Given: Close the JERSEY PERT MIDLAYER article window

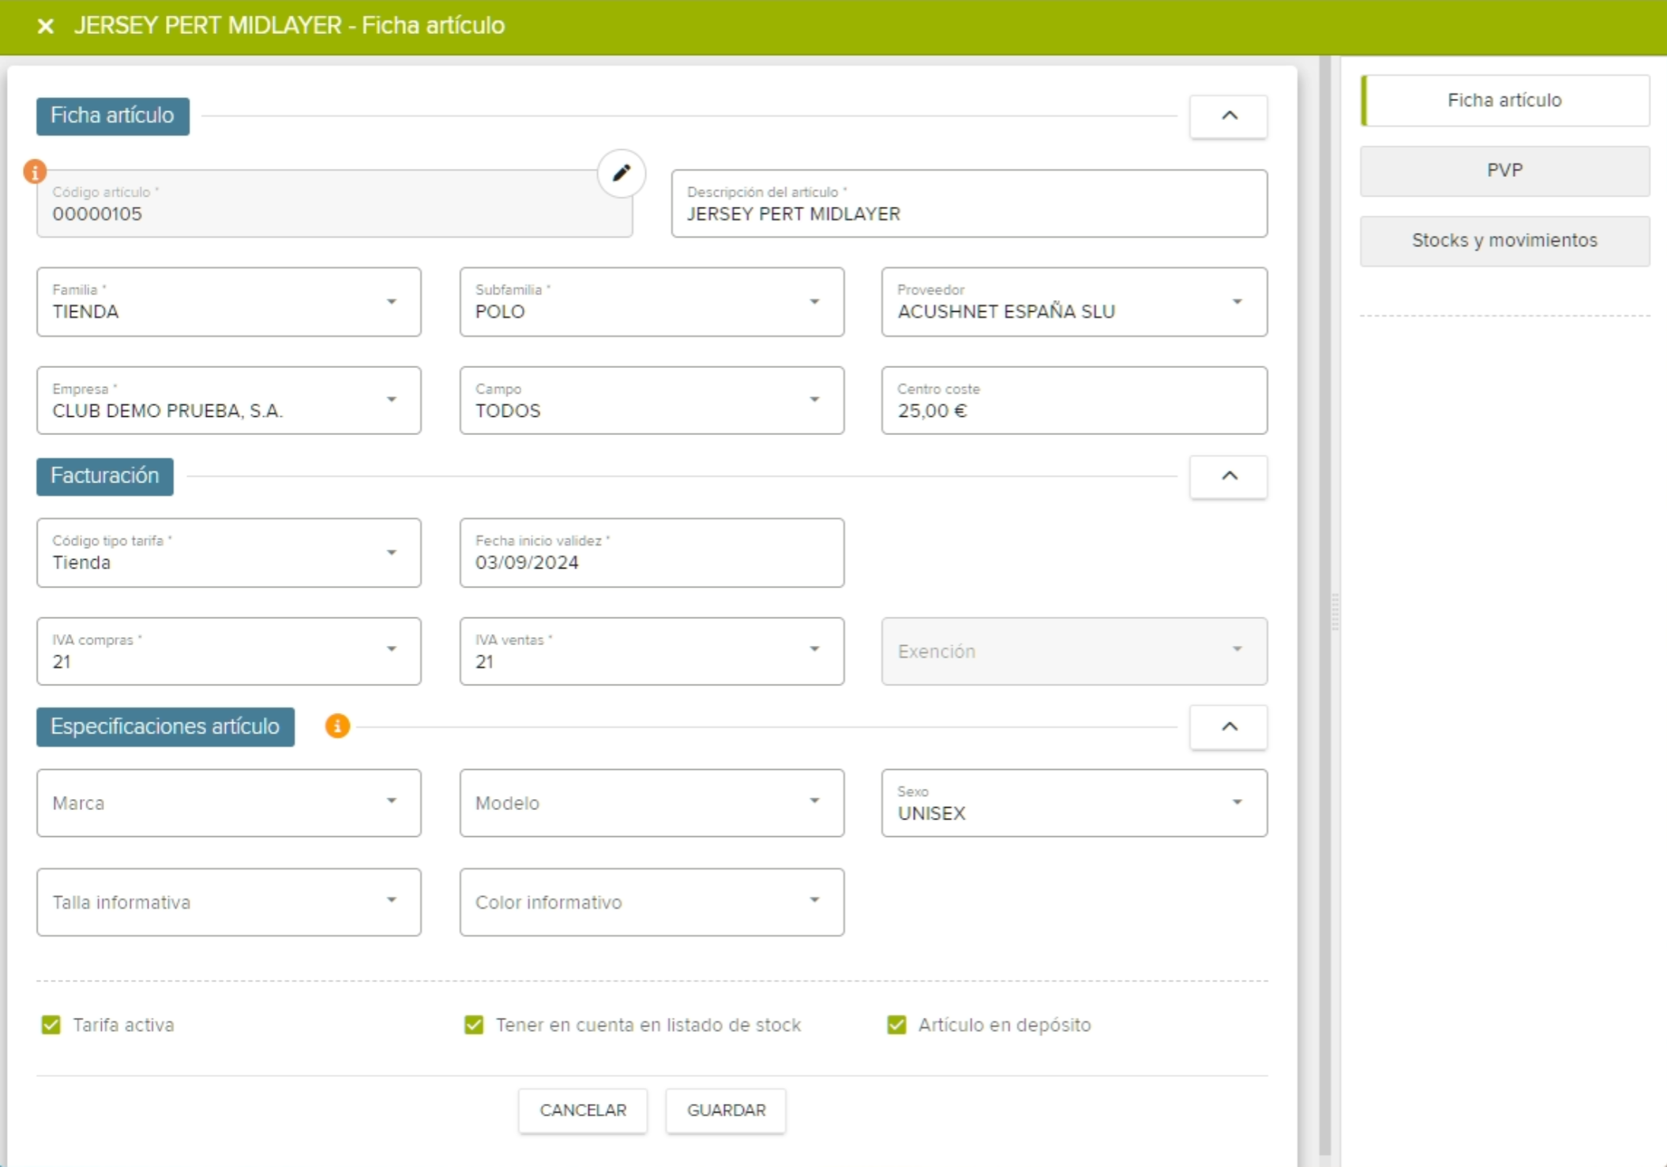Looking at the screenshot, I should 46,26.
